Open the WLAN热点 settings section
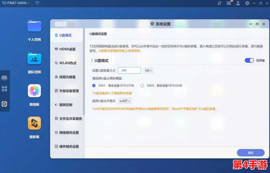Image resolution: width=270 pixels, height=173 pixels. [67, 63]
